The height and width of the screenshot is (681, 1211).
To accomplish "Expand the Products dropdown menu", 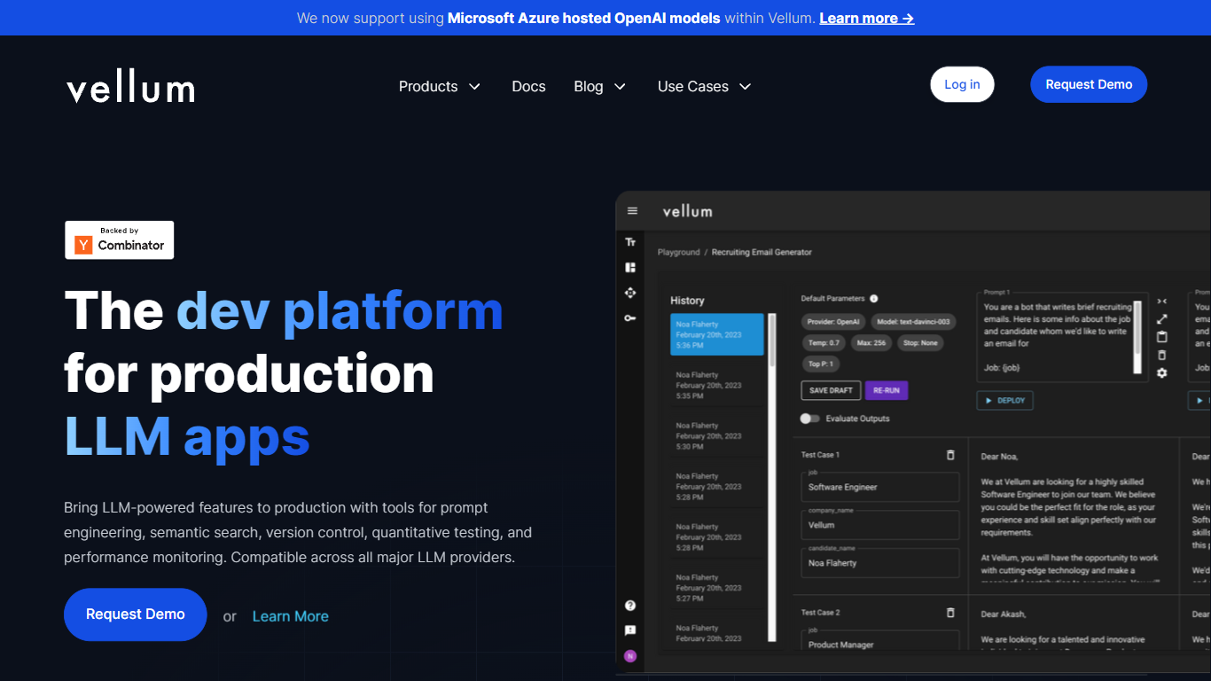I will click(x=440, y=86).
